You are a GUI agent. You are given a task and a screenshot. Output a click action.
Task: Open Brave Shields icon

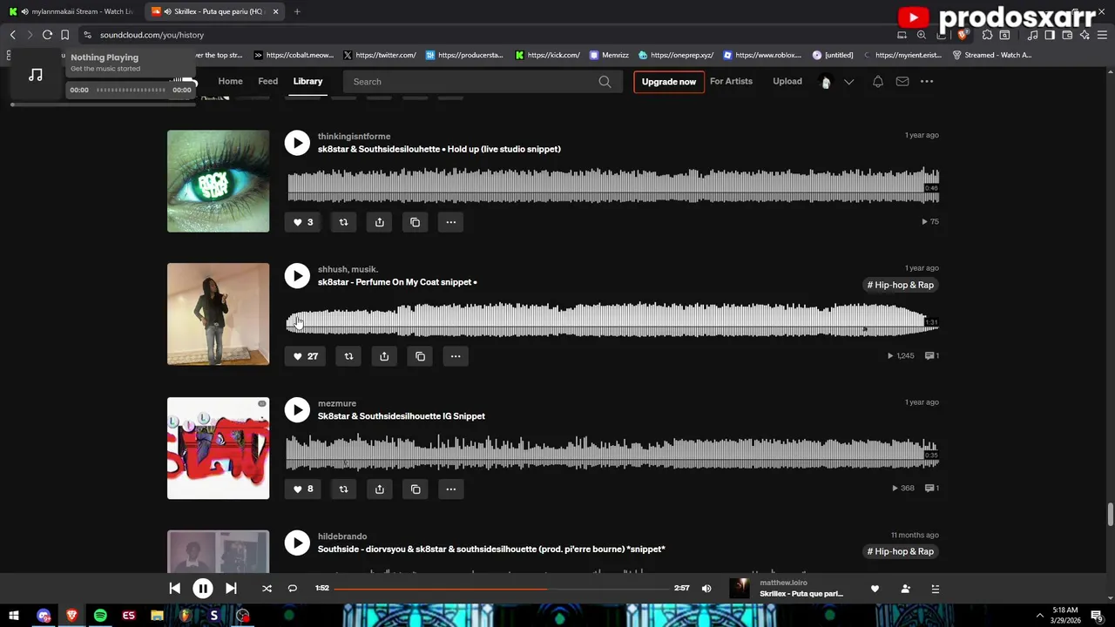962,35
